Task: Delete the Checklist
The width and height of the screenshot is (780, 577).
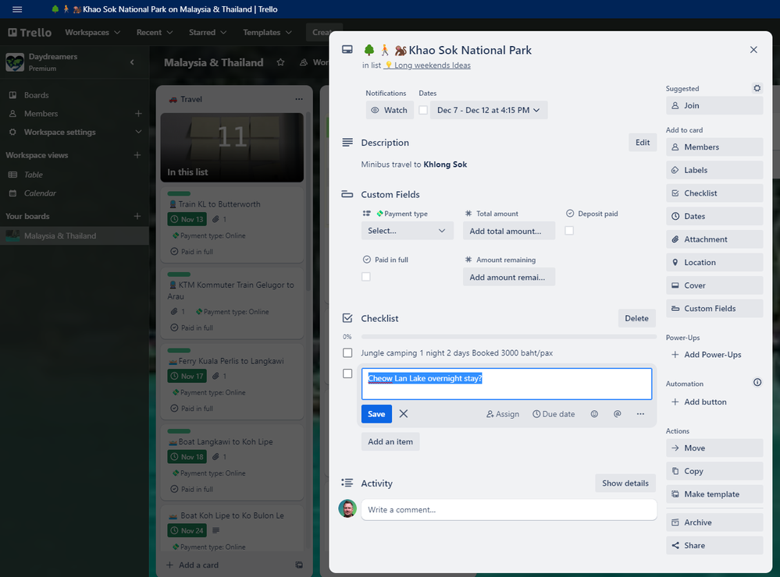Action: pos(637,318)
